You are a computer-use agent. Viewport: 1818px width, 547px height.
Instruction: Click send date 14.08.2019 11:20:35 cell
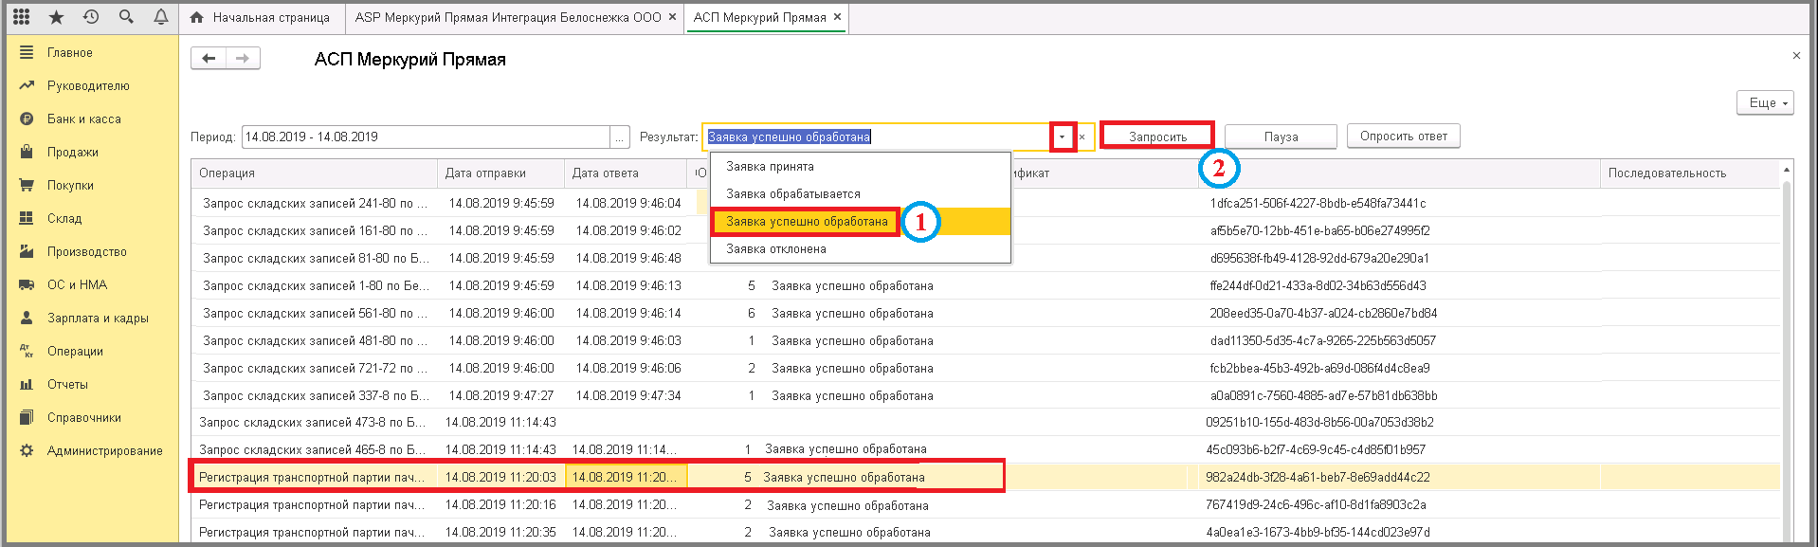[x=500, y=533]
